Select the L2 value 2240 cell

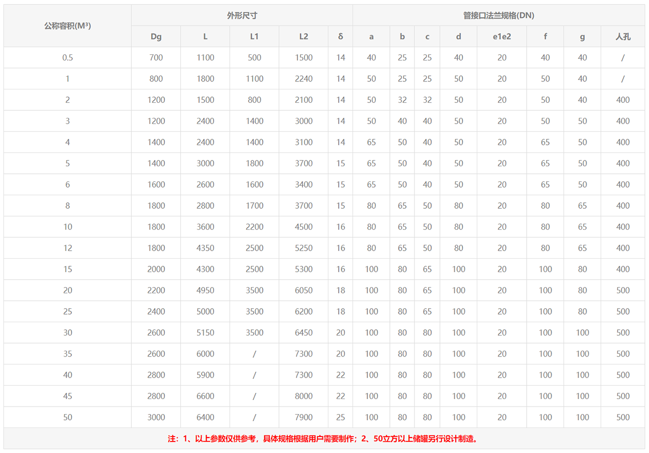(304, 79)
